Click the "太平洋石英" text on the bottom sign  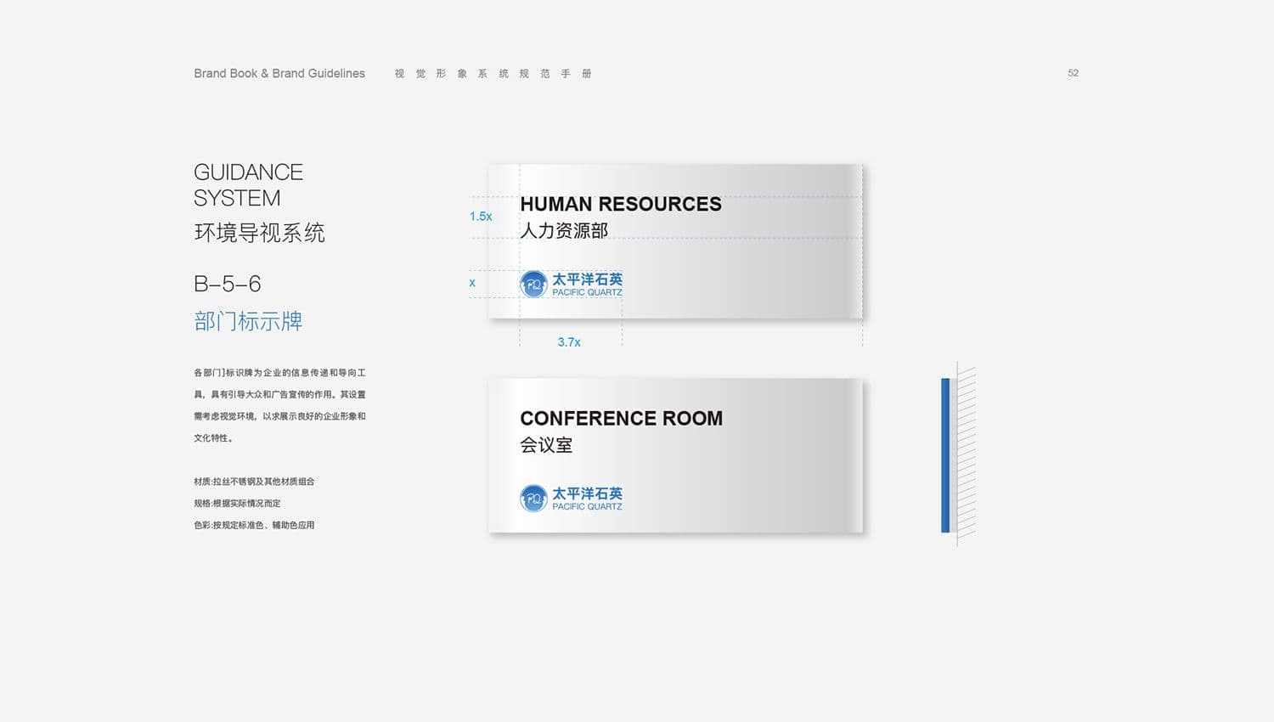pyautogui.click(x=587, y=493)
